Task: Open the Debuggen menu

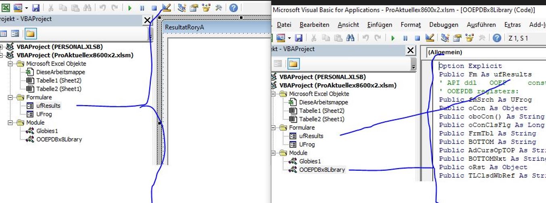Action: (444, 25)
